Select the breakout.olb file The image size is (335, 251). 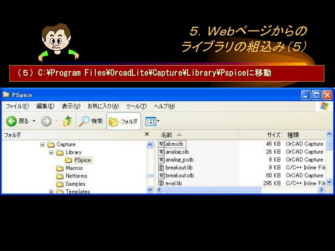[x=180, y=176]
